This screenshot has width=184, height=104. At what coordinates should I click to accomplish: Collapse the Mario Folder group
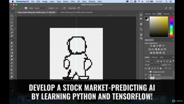[149, 75]
